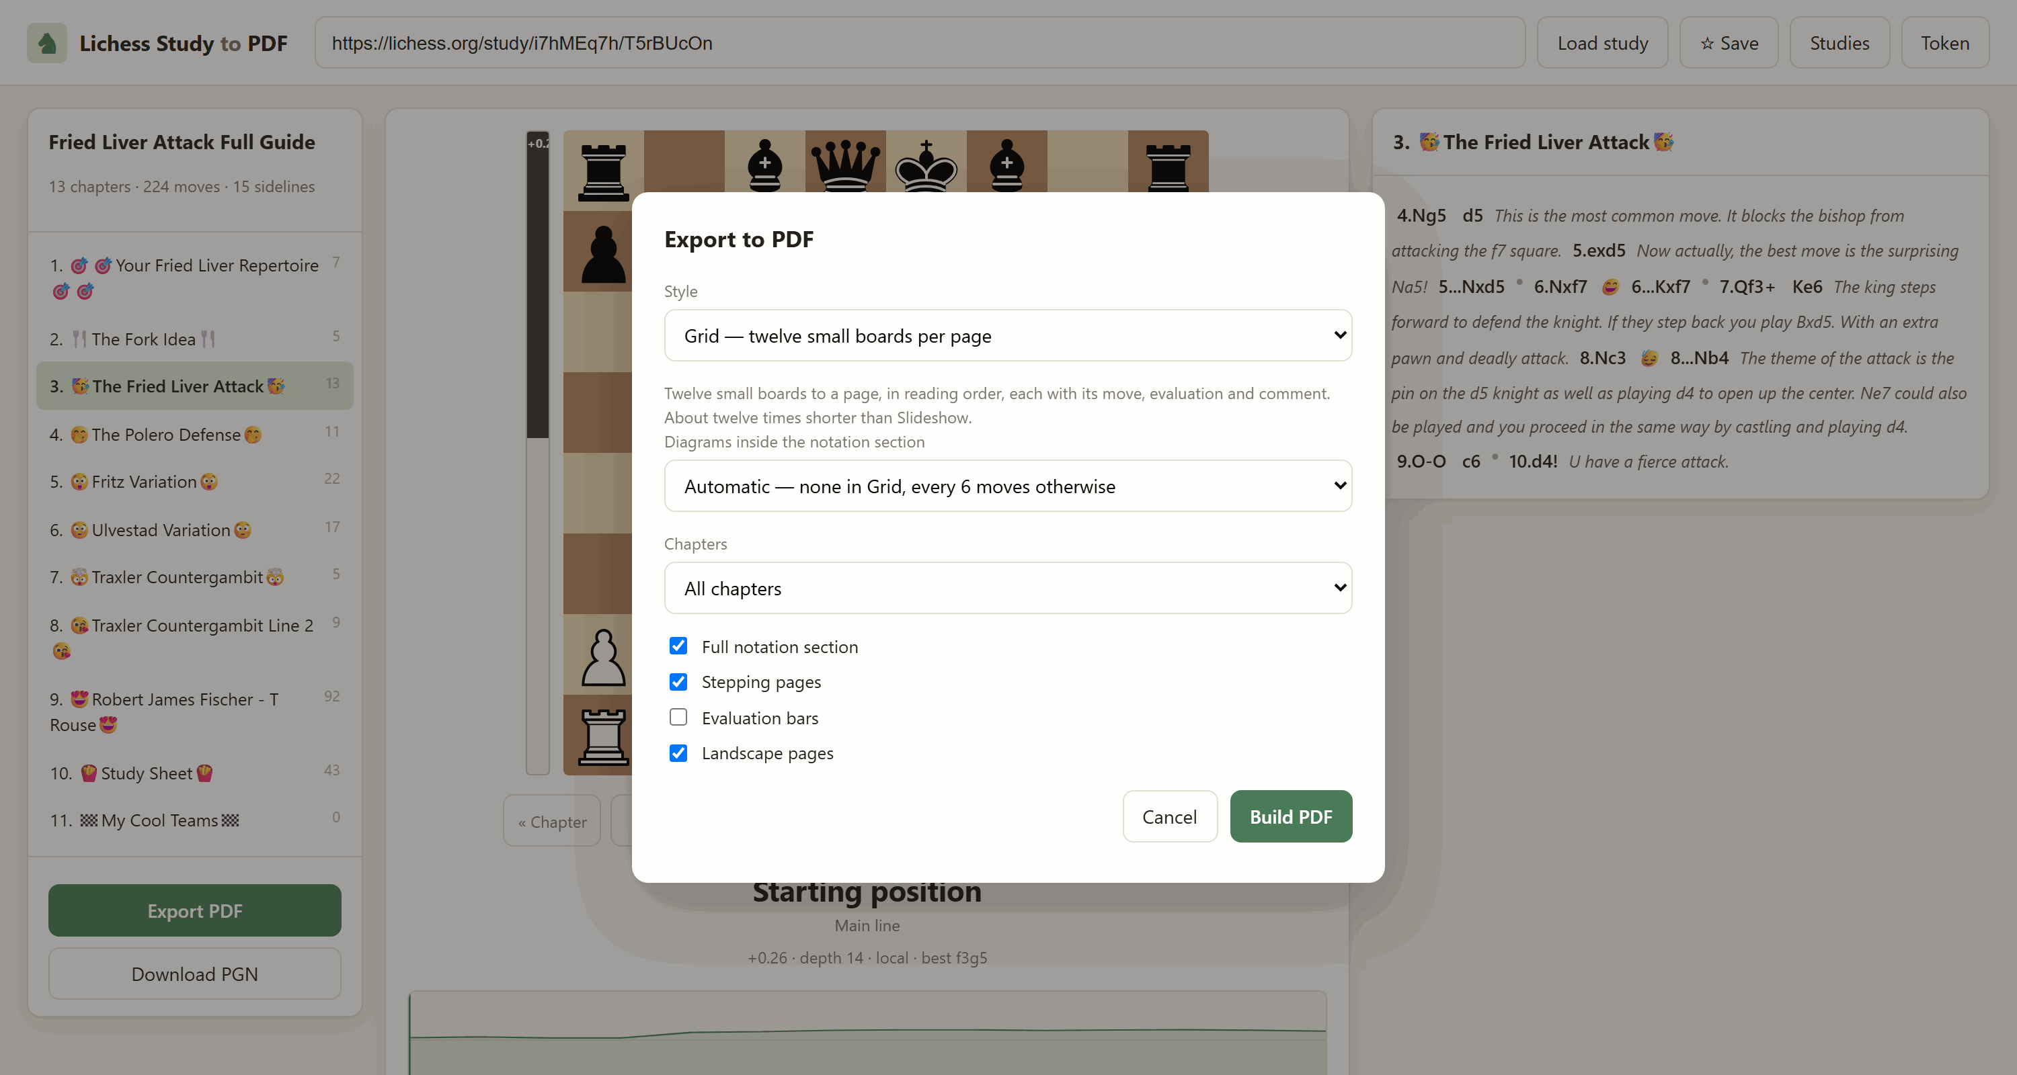2017x1075 pixels.
Task: Jump to move 8.Nc3 in notation
Action: [1602, 357]
